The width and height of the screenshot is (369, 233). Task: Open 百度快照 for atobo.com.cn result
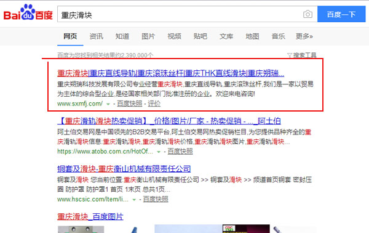(x=180, y=152)
